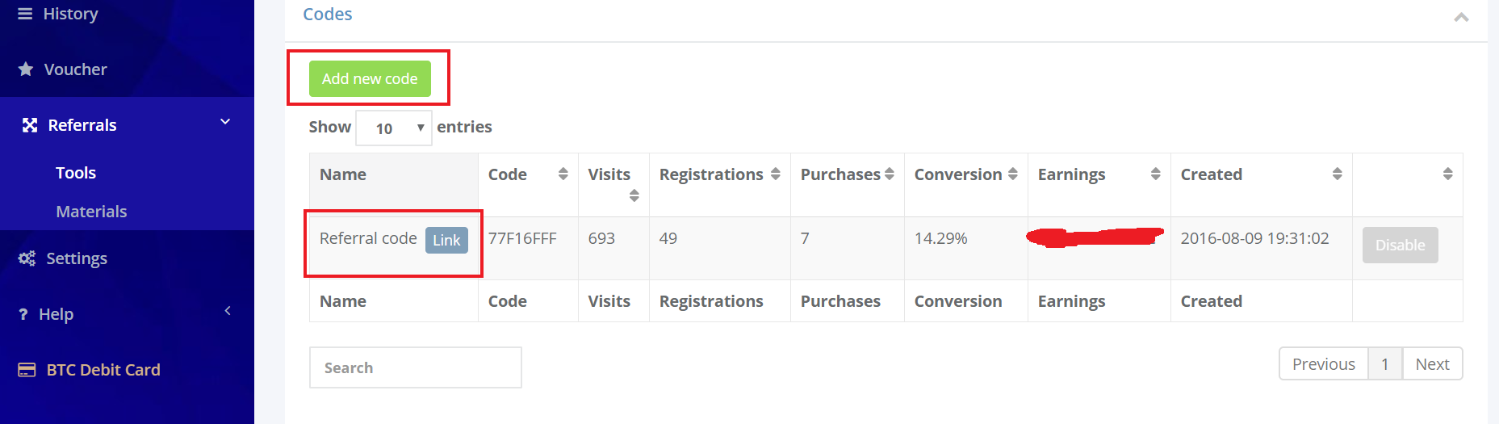The width and height of the screenshot is (1499, 424).
Task: Click the Referrals network icon
Action: [30, 124]
